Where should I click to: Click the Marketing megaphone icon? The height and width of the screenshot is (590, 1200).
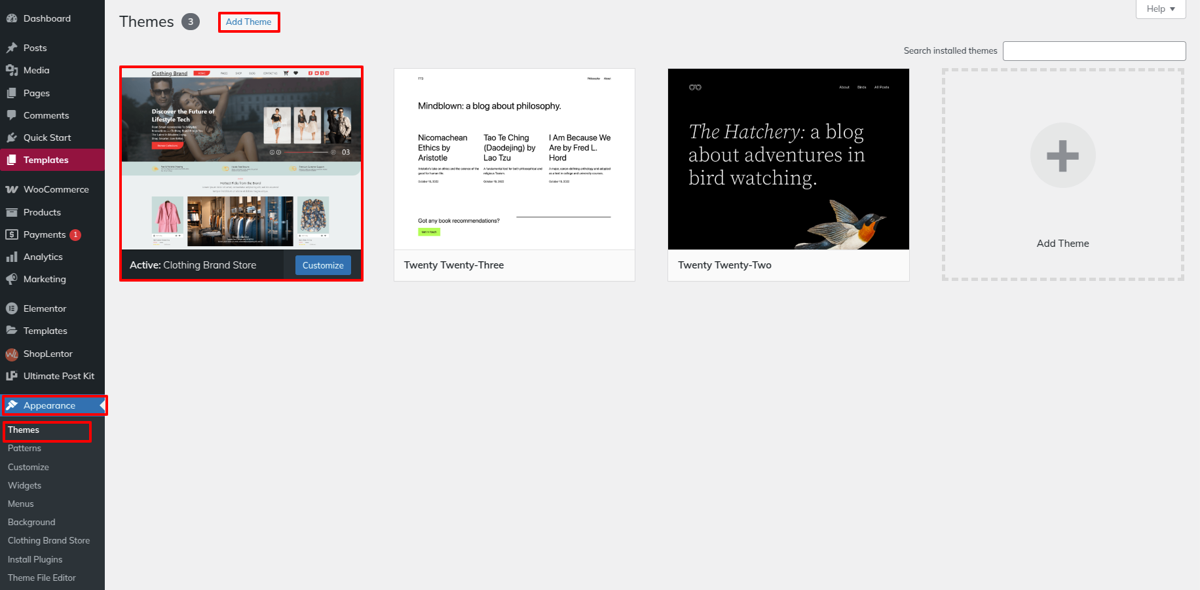pyautogui.click(x=12, y=279)
